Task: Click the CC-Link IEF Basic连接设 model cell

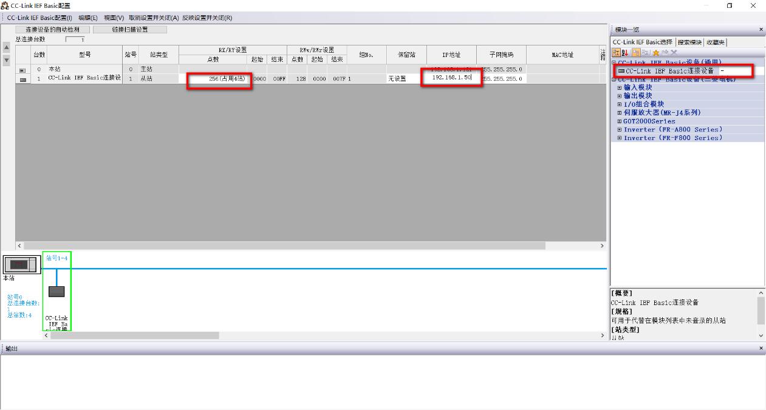Action: click(84, 78)
